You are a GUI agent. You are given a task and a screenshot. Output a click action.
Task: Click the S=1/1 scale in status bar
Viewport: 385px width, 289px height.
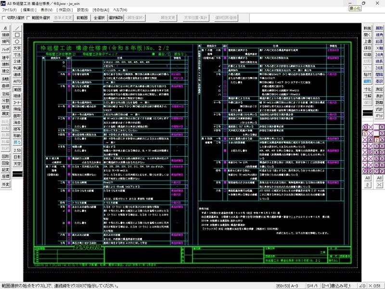tap(312, 286)
